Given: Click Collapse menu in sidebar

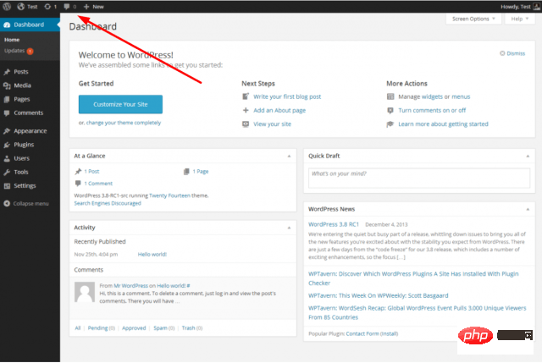Looking at the screenshot, I should [x=30, y=203].
